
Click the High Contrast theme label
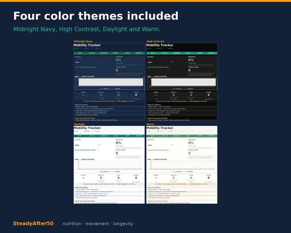click(x=155, y=41)
